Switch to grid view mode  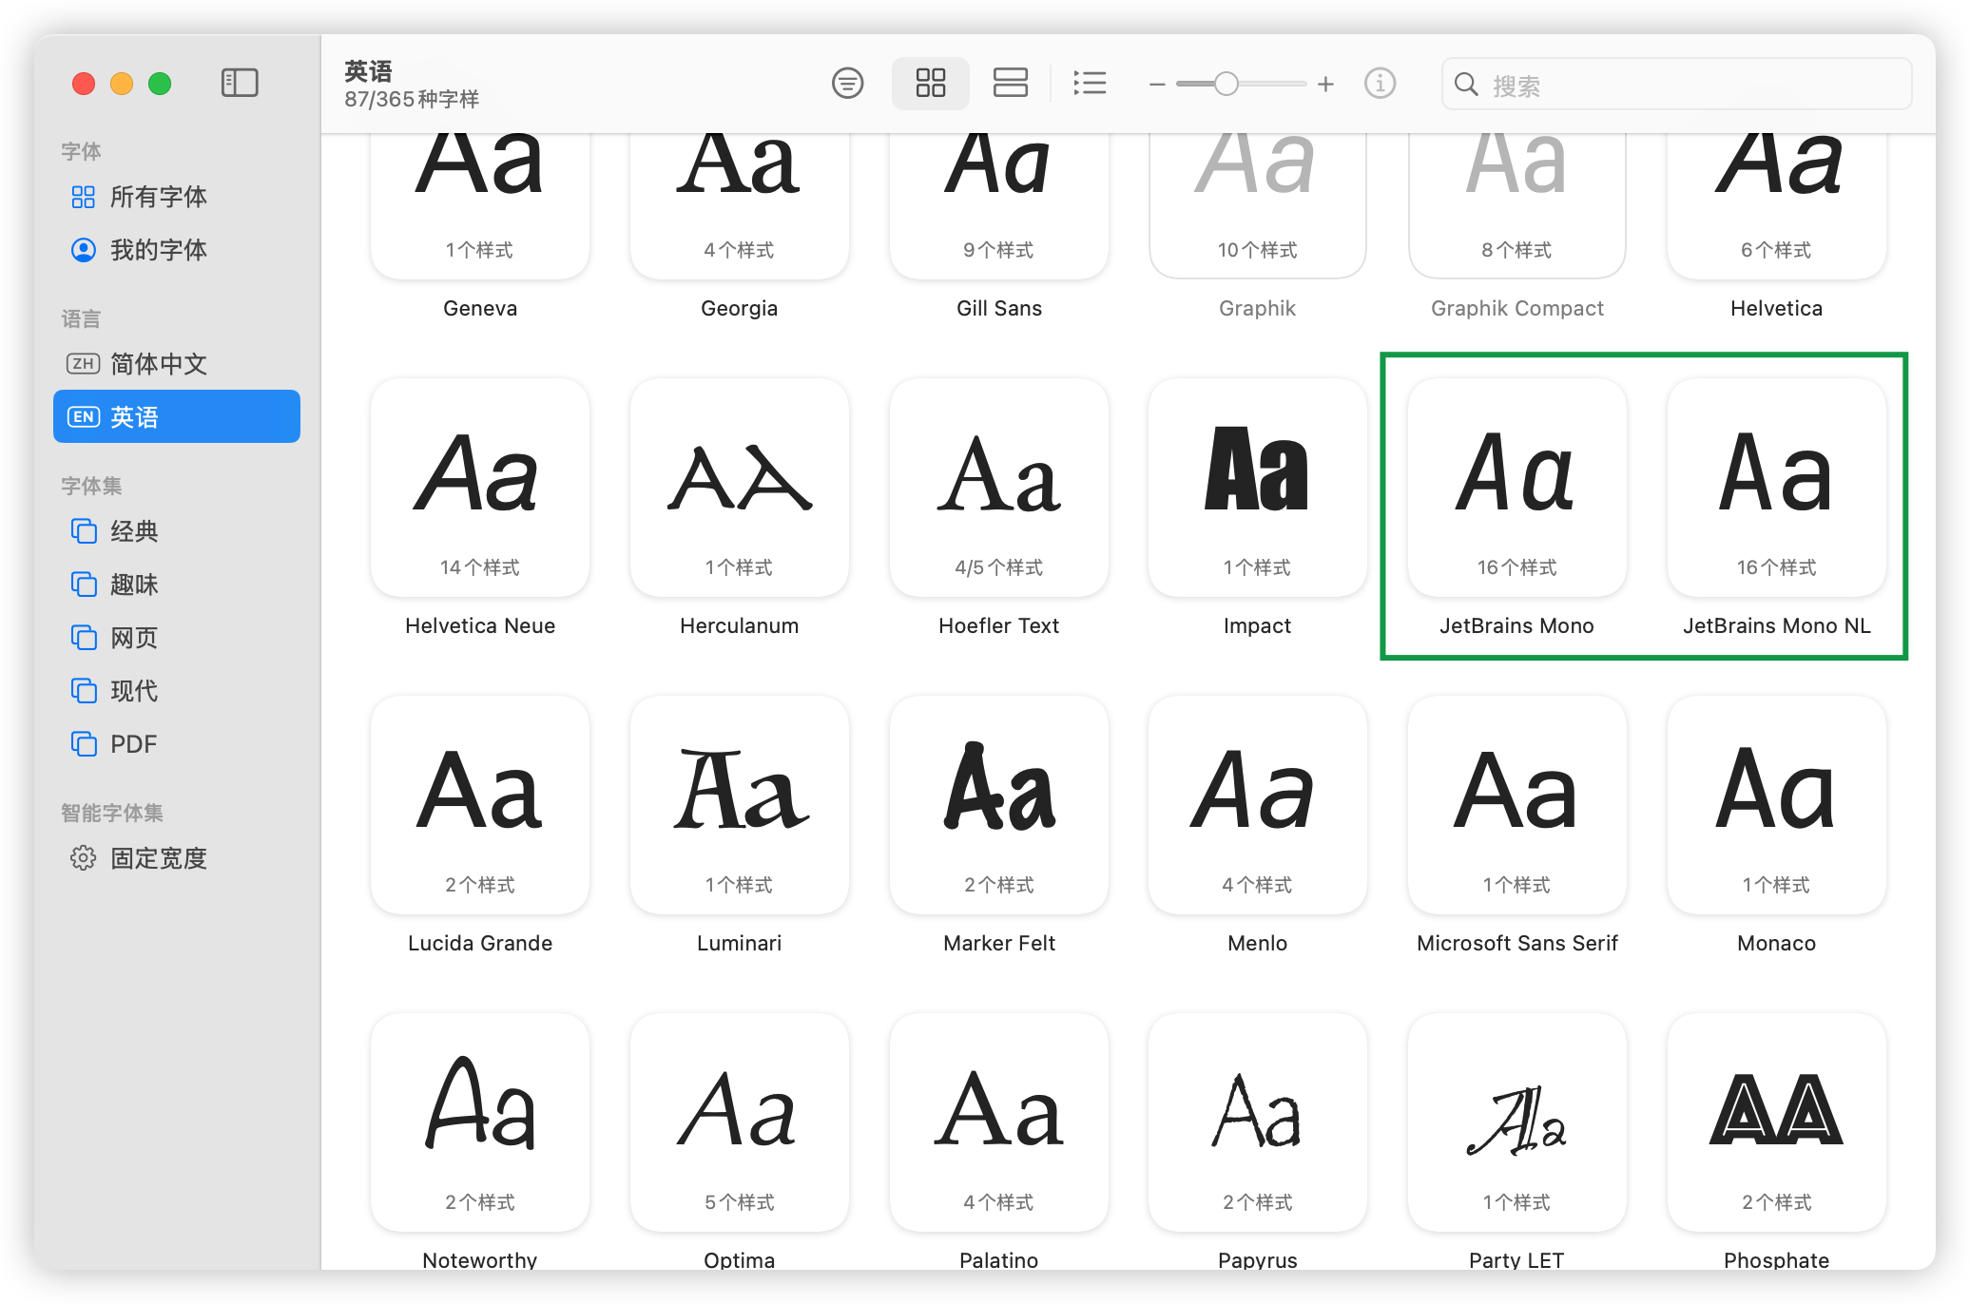930,84
